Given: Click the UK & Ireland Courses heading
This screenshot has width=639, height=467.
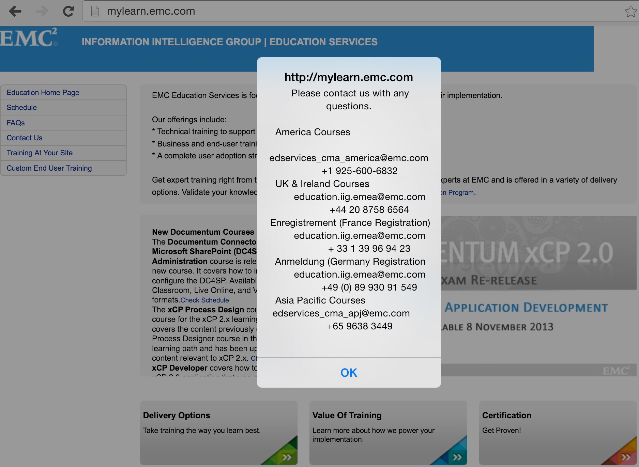Looking at the screenshot, I should click(x=322, y=184).
